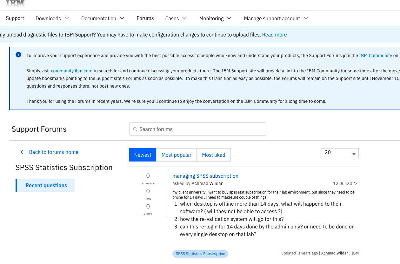The image size is (400, 264).
Task: Click the blue info icon in notice
Action: coord(18,55)
